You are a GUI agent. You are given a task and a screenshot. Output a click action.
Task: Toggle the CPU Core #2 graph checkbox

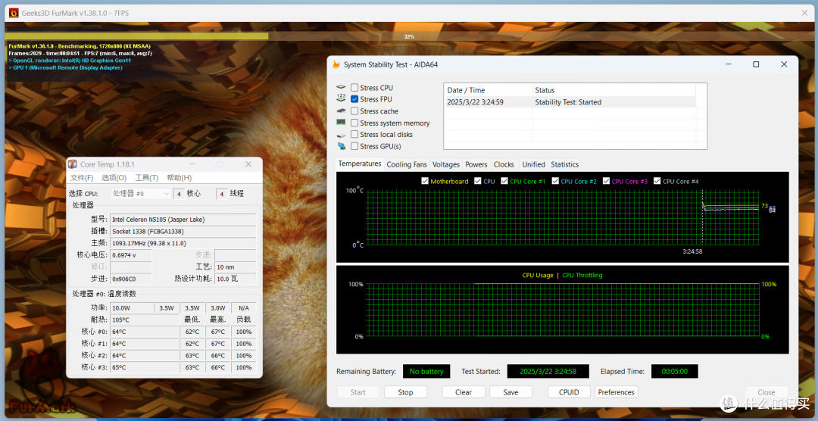point(555,182)
